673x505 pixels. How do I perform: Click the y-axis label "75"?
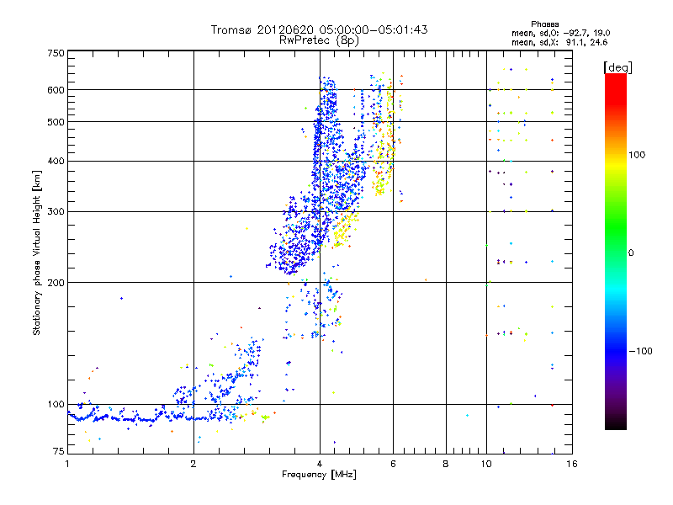(x=59, y=451)
